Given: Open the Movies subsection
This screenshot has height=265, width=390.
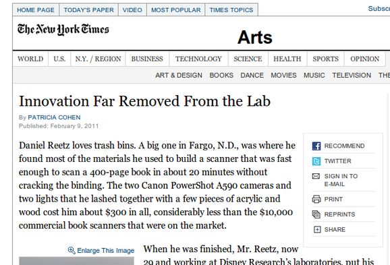Looking at the screenshot, I should [x=283, y=76].
